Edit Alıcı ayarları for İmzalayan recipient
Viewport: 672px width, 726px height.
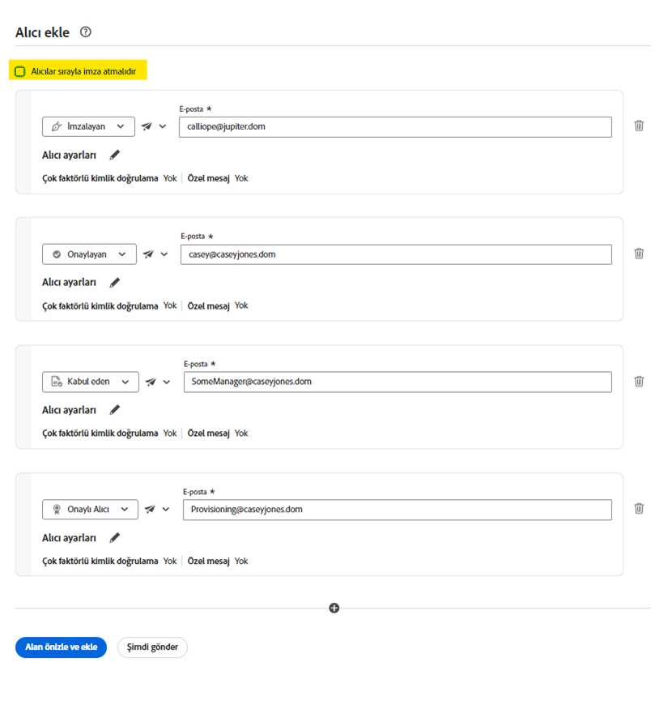point(115,155)
